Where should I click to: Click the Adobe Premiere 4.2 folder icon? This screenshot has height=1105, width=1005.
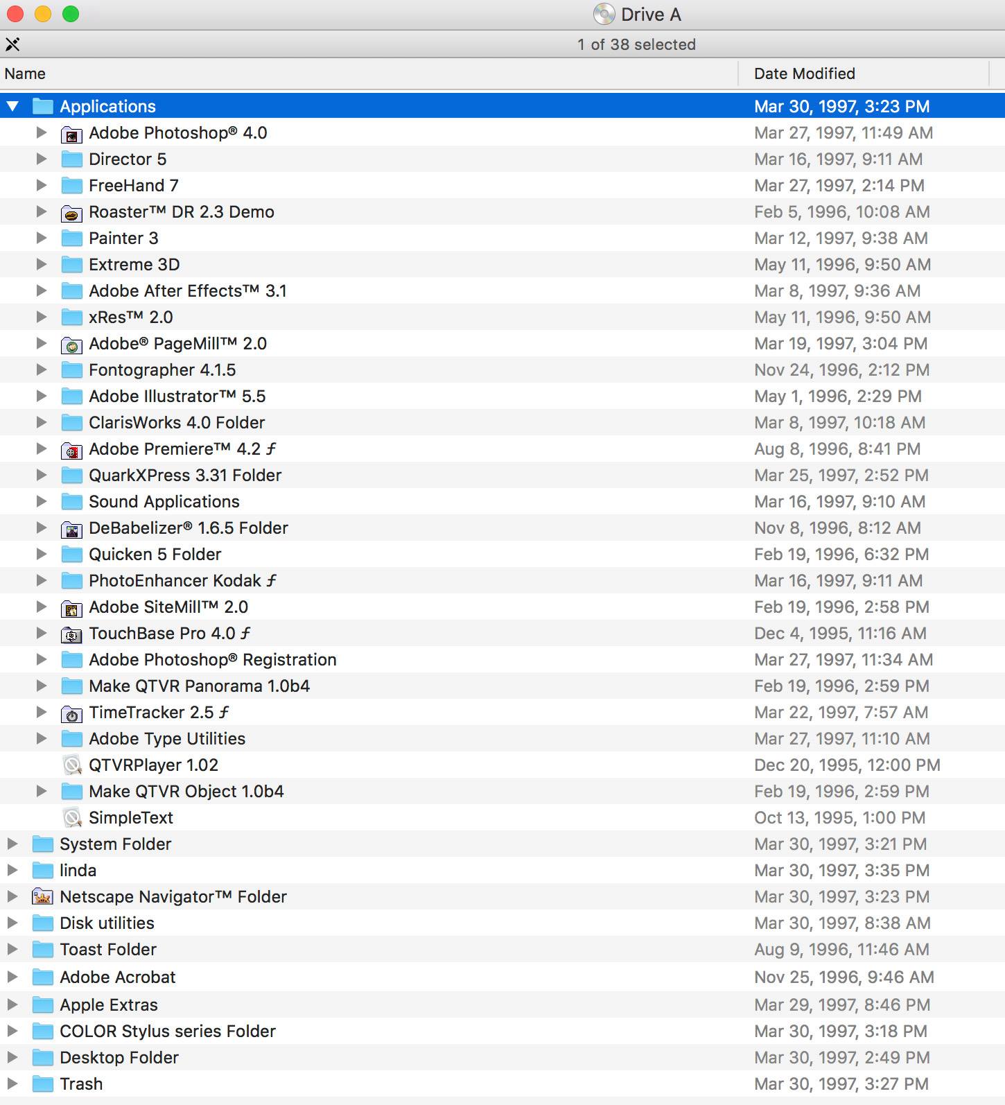(x=71, y=450)
